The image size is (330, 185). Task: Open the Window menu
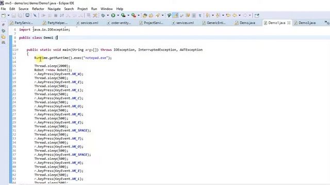click(x=107, y=9)
